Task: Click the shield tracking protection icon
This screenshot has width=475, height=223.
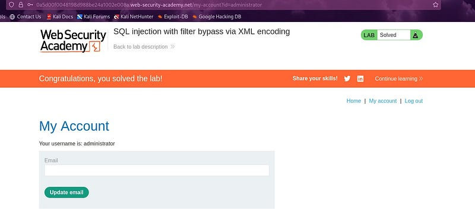Action: (x=11, y=5)
